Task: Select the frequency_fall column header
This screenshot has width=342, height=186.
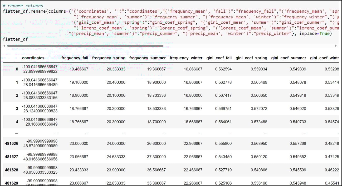Action: pos(75,58)
